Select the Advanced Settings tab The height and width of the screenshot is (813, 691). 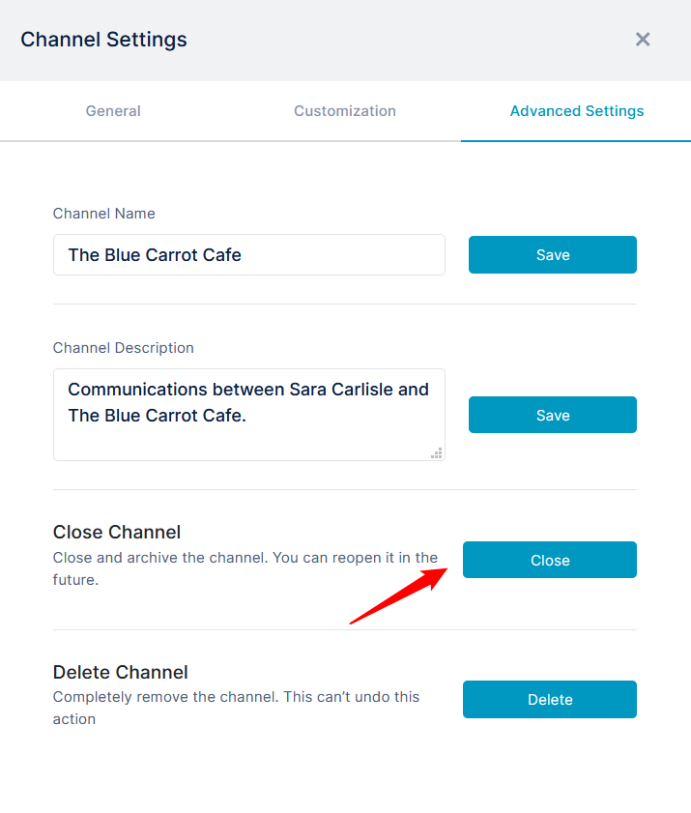pyautogui.click(x=576, y=111)
